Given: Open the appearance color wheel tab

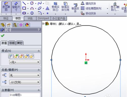Looking at the screenshot, I should (27, 25).
